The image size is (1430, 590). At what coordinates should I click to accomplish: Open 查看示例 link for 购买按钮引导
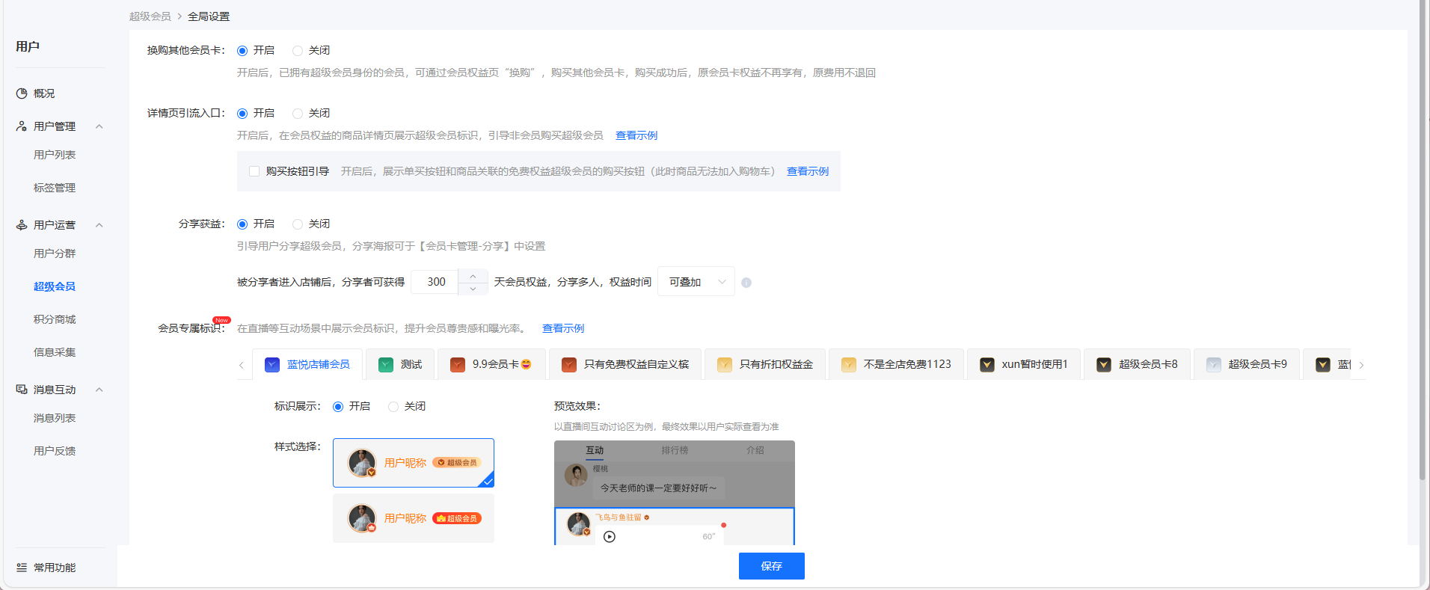coord(808,171)
